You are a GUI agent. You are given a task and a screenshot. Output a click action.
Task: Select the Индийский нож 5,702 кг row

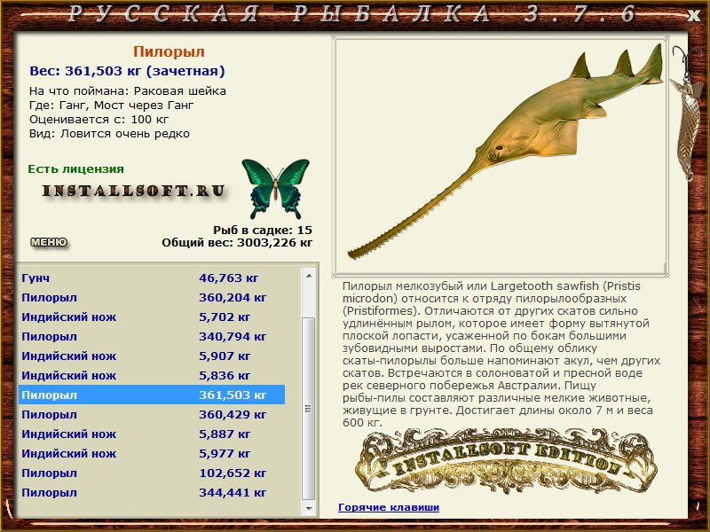point(152,317)
